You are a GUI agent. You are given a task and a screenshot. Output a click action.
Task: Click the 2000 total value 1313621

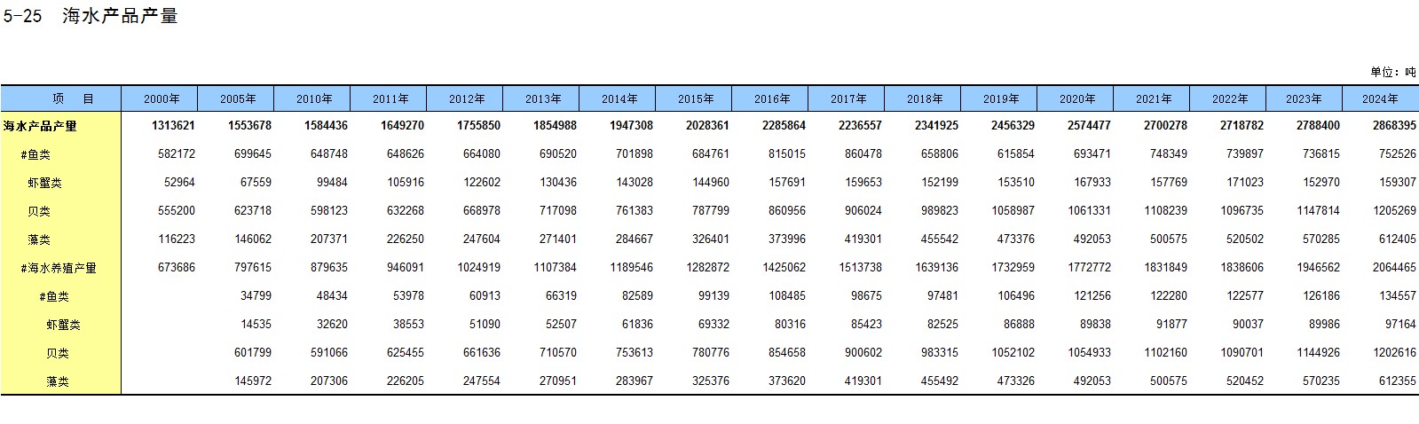coord(173,126)
